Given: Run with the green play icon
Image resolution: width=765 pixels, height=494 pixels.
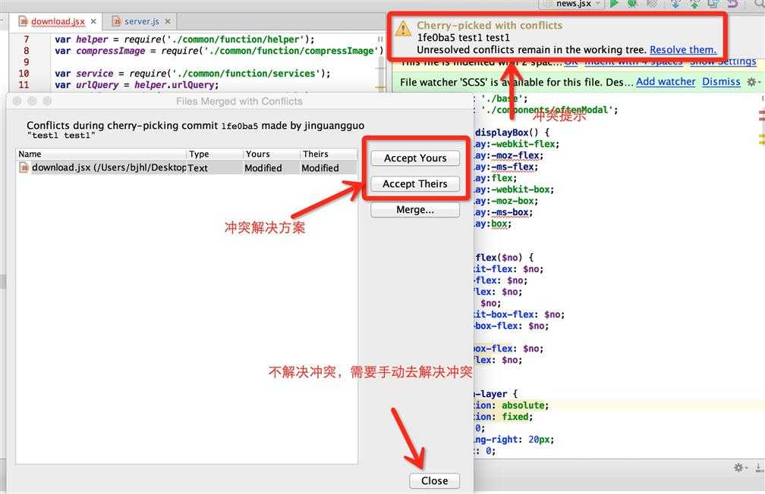Looking at the screenshot, I should point(614,4).
